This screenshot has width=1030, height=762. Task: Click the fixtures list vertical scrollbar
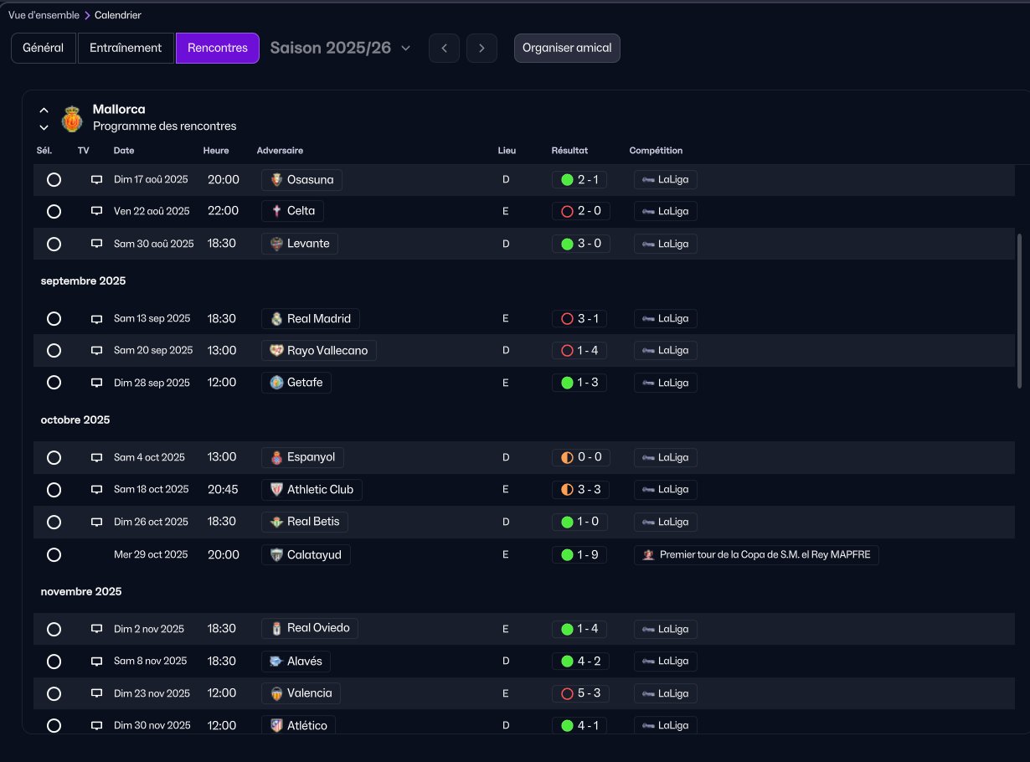pyautogui.click(x=1019, y=301)
